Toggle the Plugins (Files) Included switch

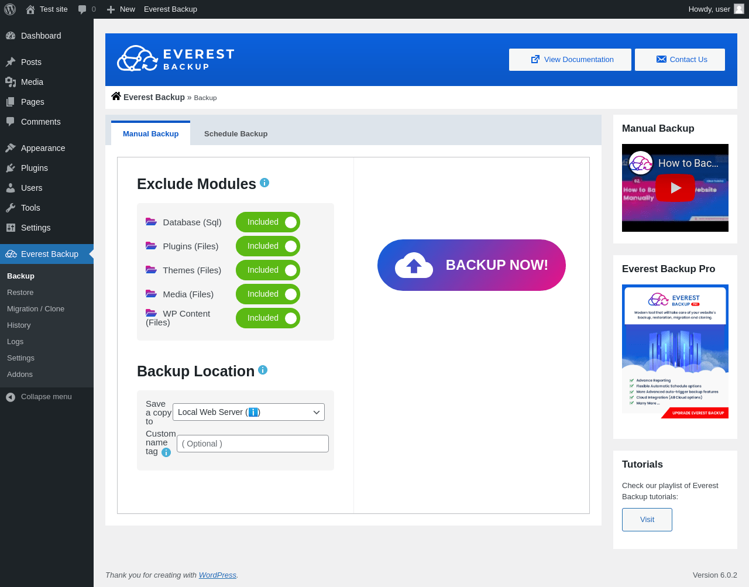[x=268, y=246]
